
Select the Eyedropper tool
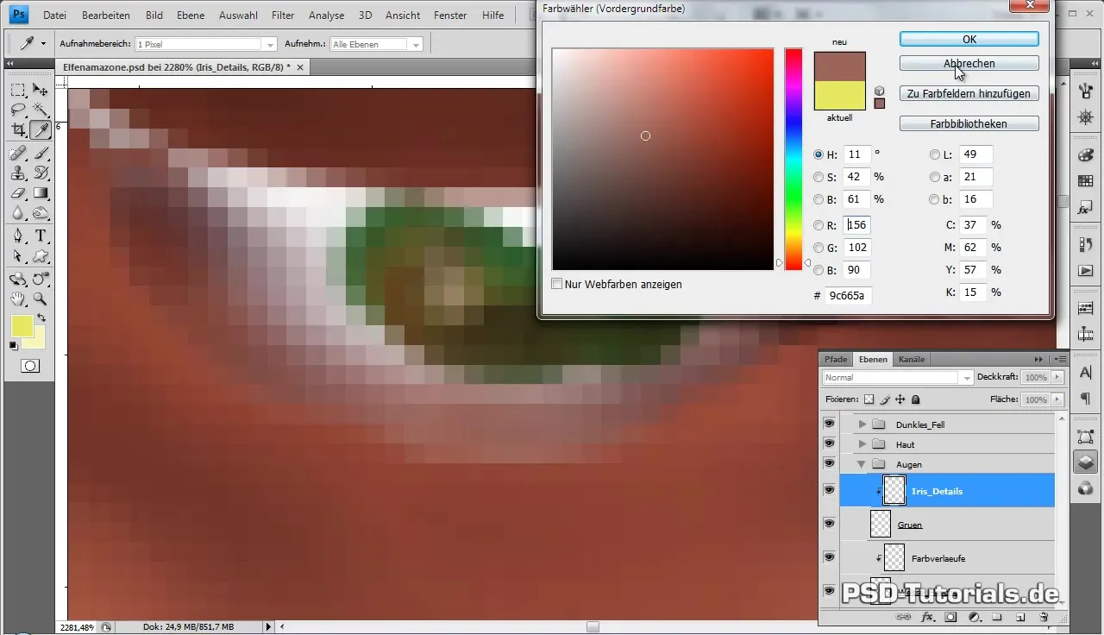click(41, 130)
